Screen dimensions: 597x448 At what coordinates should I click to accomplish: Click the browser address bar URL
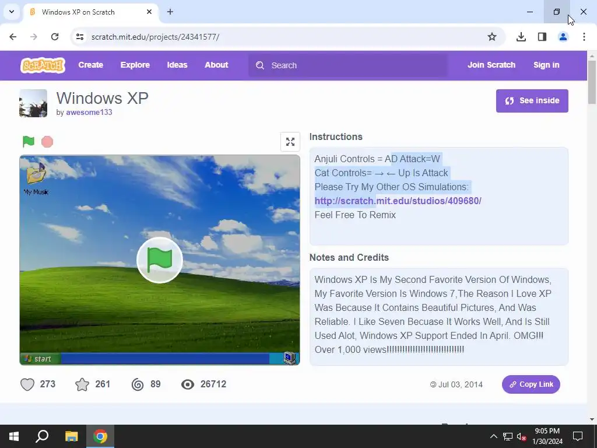pyautogui.click(x=155, y=37)
